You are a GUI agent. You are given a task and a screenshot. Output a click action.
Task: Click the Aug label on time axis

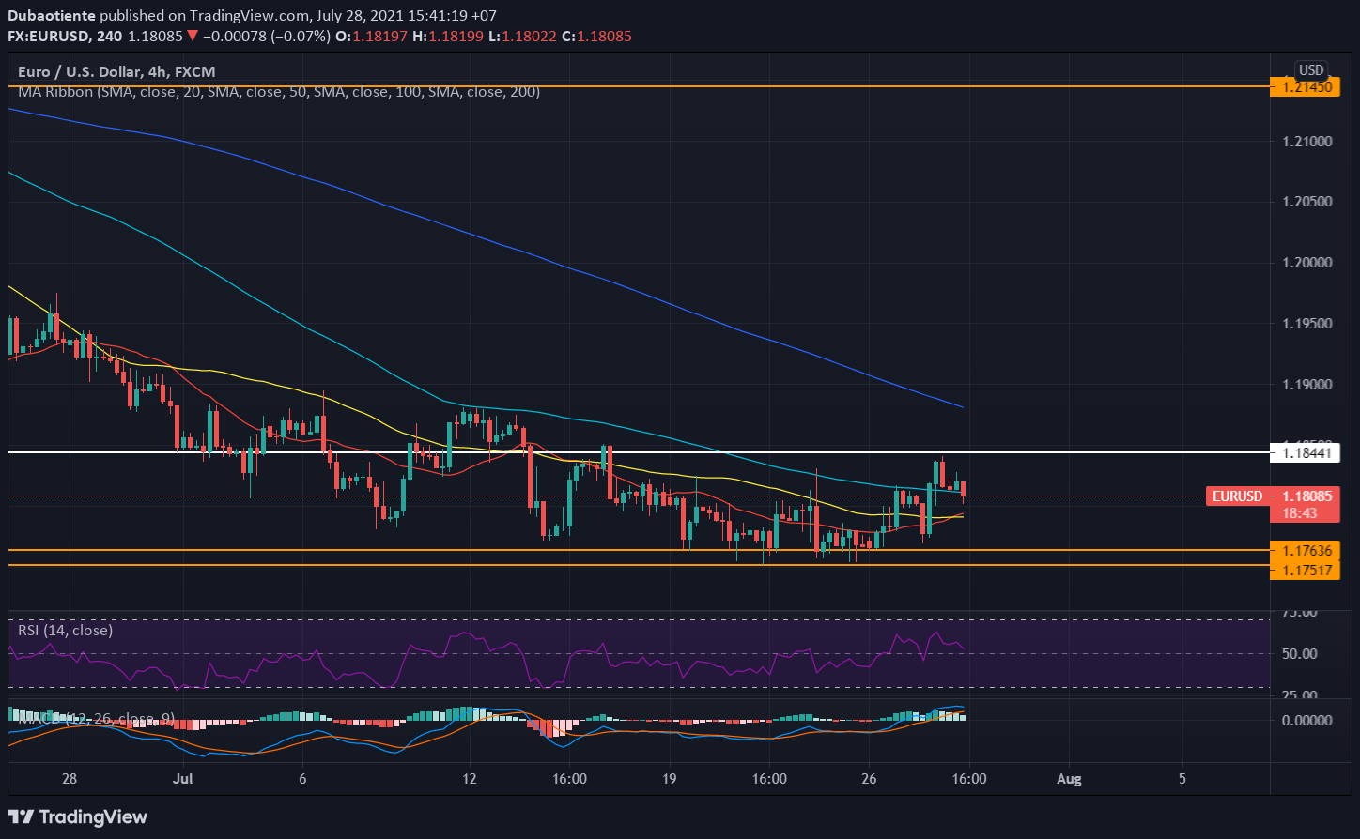[1068, 779]
